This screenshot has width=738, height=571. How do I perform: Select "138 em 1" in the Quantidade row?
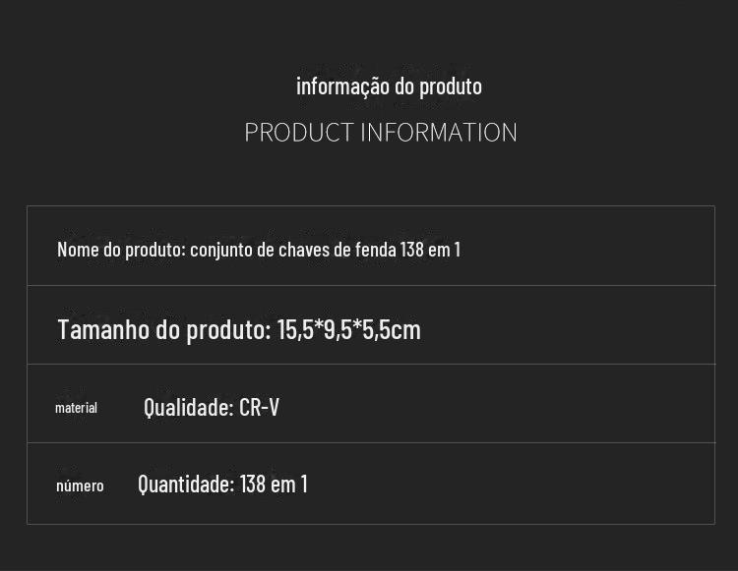[274, 484]
